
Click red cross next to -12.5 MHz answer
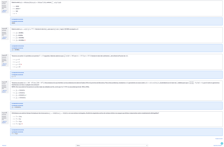[x=25, y=40]
